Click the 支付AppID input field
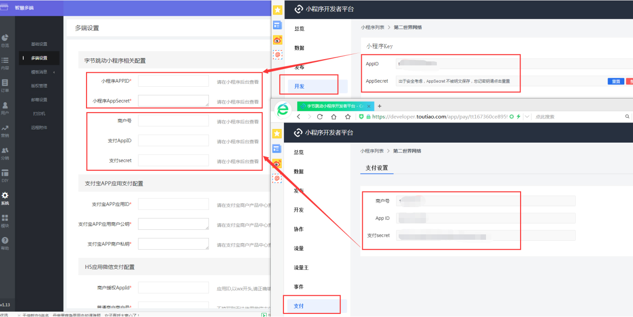Screen dimensions: 633x317 tap(173, 140)
